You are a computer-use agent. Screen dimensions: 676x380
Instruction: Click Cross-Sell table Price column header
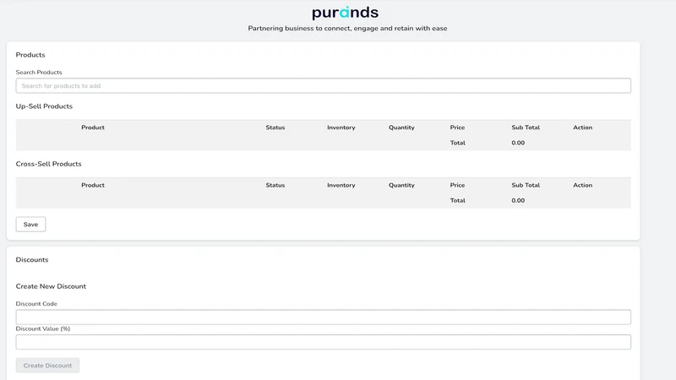(x=457, y=185)
